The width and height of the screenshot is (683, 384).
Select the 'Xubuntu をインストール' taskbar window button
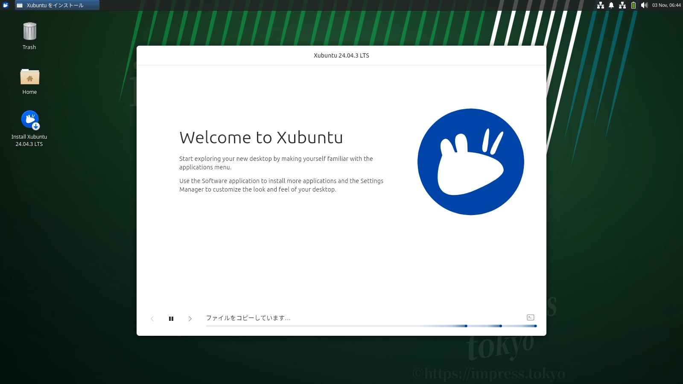pyautogui.click(x=57, y=5)
